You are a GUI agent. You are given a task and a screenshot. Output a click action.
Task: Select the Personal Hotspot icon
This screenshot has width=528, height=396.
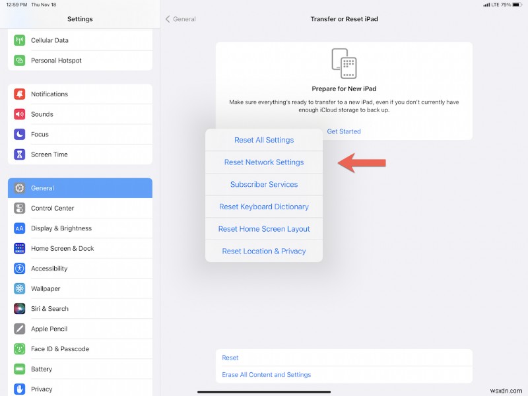20,61
